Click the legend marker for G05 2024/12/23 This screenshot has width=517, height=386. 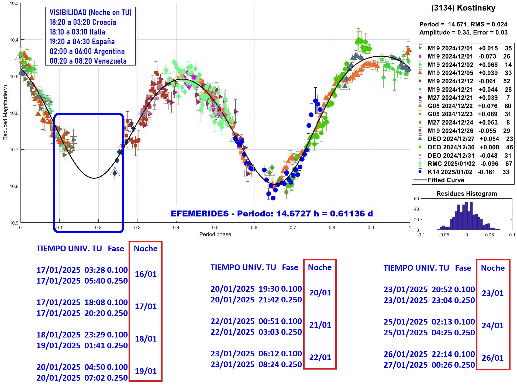[x=420, y=114]
